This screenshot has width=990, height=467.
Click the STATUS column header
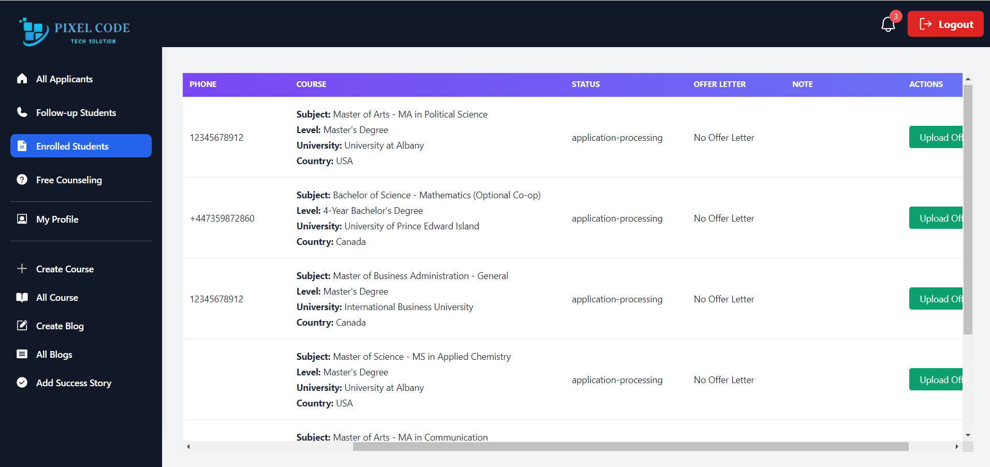[x=586, y=84]
